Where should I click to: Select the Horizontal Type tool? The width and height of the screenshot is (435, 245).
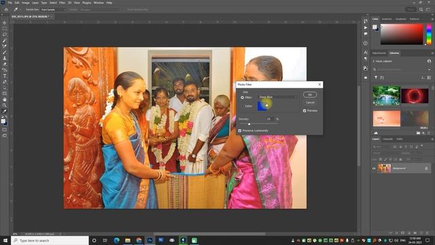pyautogui.click(x=5, y=76)
